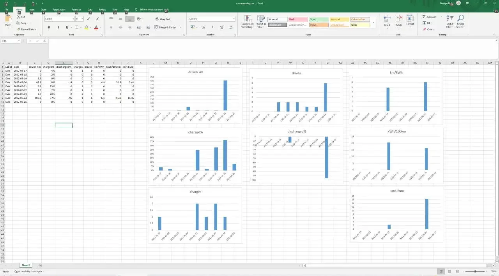The width and height of the screenshot is (499, 276).
Task: Open the General number format dropdown
Action: 234,19
